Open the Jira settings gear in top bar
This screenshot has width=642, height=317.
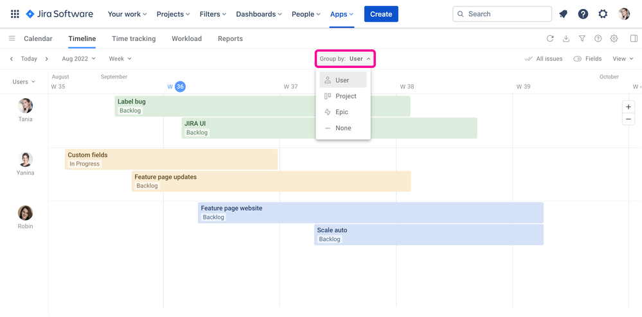coord(603,14)
